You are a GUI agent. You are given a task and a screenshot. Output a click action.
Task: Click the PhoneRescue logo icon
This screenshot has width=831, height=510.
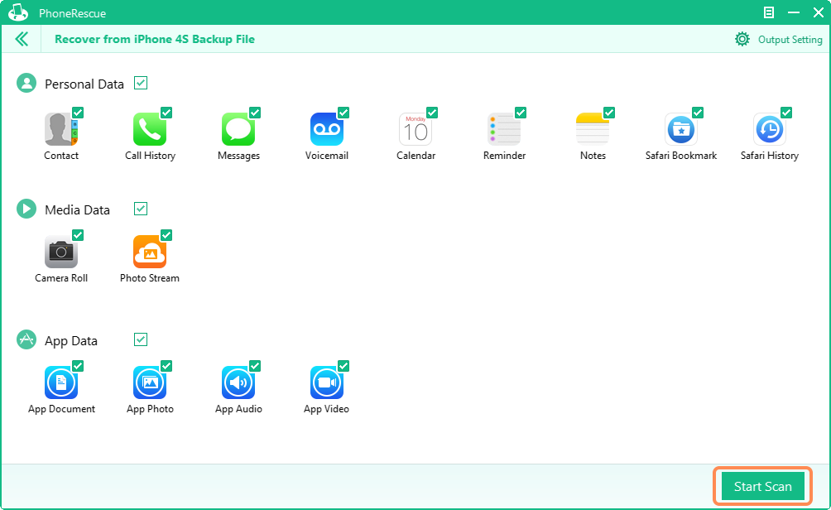(x=18, y=12)
